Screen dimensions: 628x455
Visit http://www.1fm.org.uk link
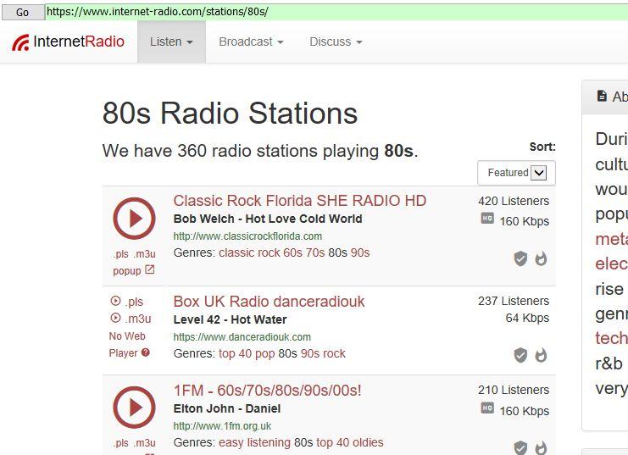(x=222, y=426)
